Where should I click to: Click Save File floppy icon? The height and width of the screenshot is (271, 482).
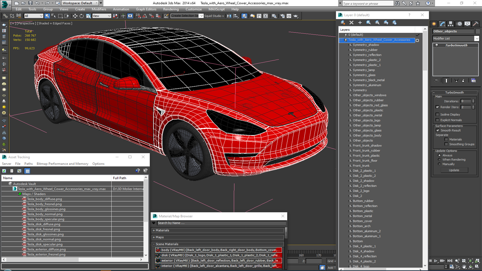click(30, 3)
